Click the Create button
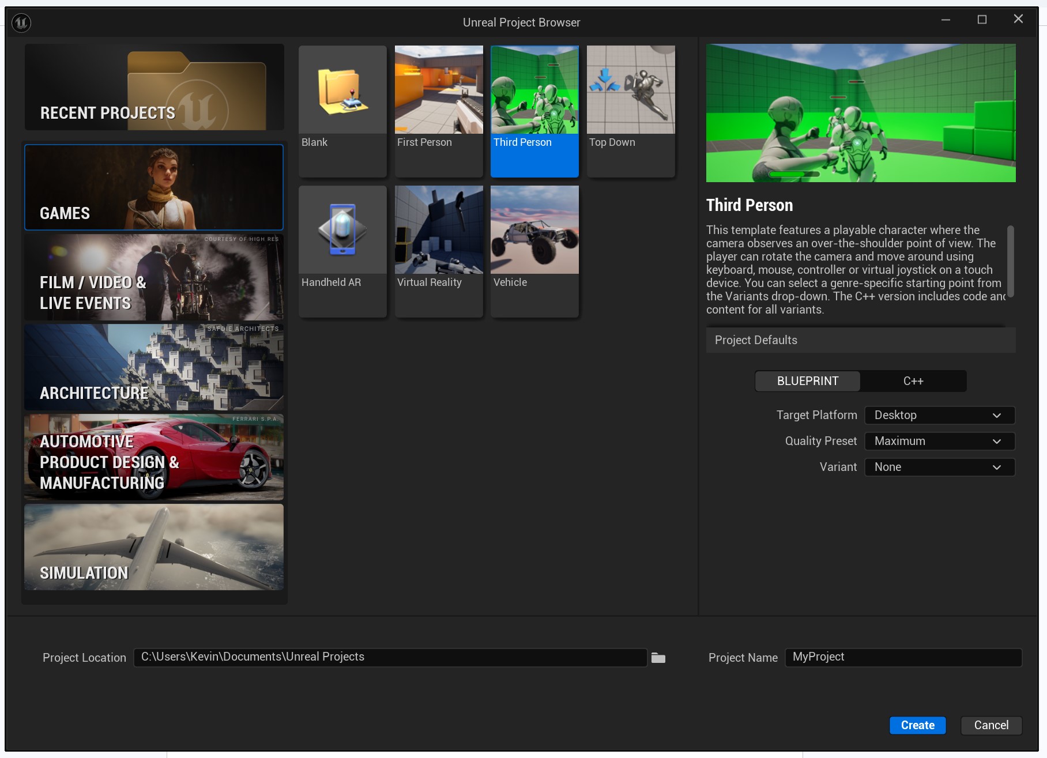The width and height of the screenshot is (1047, 758). (918, 725)
